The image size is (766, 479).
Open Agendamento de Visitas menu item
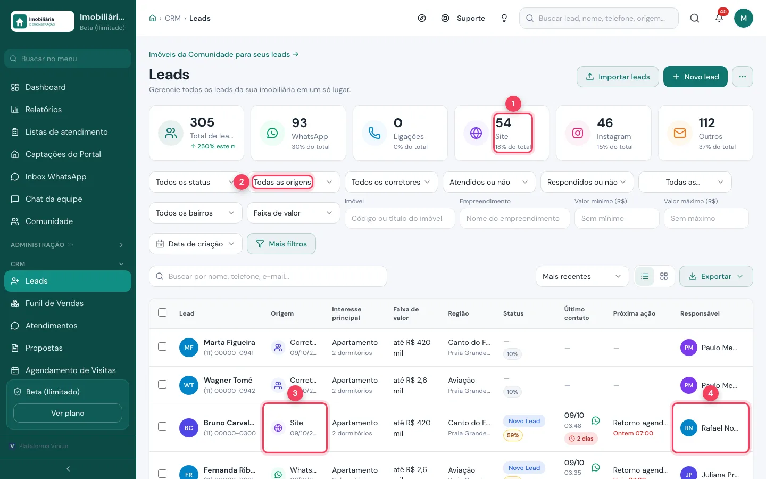68,370
